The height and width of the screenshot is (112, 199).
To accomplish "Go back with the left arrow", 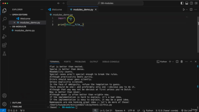I will [58, 3].
